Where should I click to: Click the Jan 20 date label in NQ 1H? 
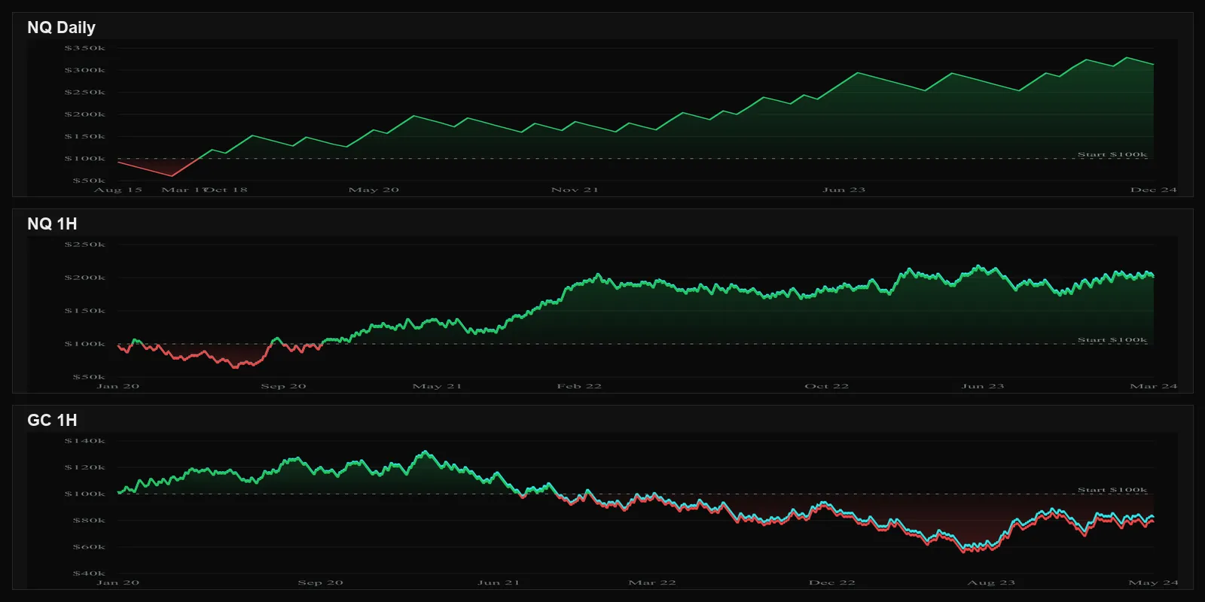118,386
